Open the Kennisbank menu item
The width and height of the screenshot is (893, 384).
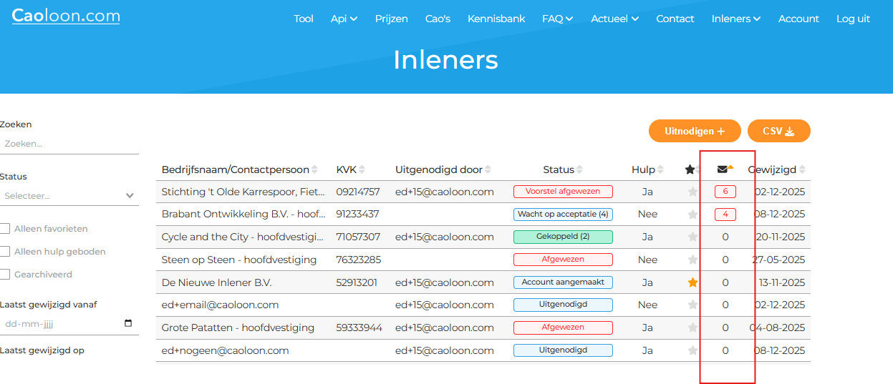[x=496, y=19]
